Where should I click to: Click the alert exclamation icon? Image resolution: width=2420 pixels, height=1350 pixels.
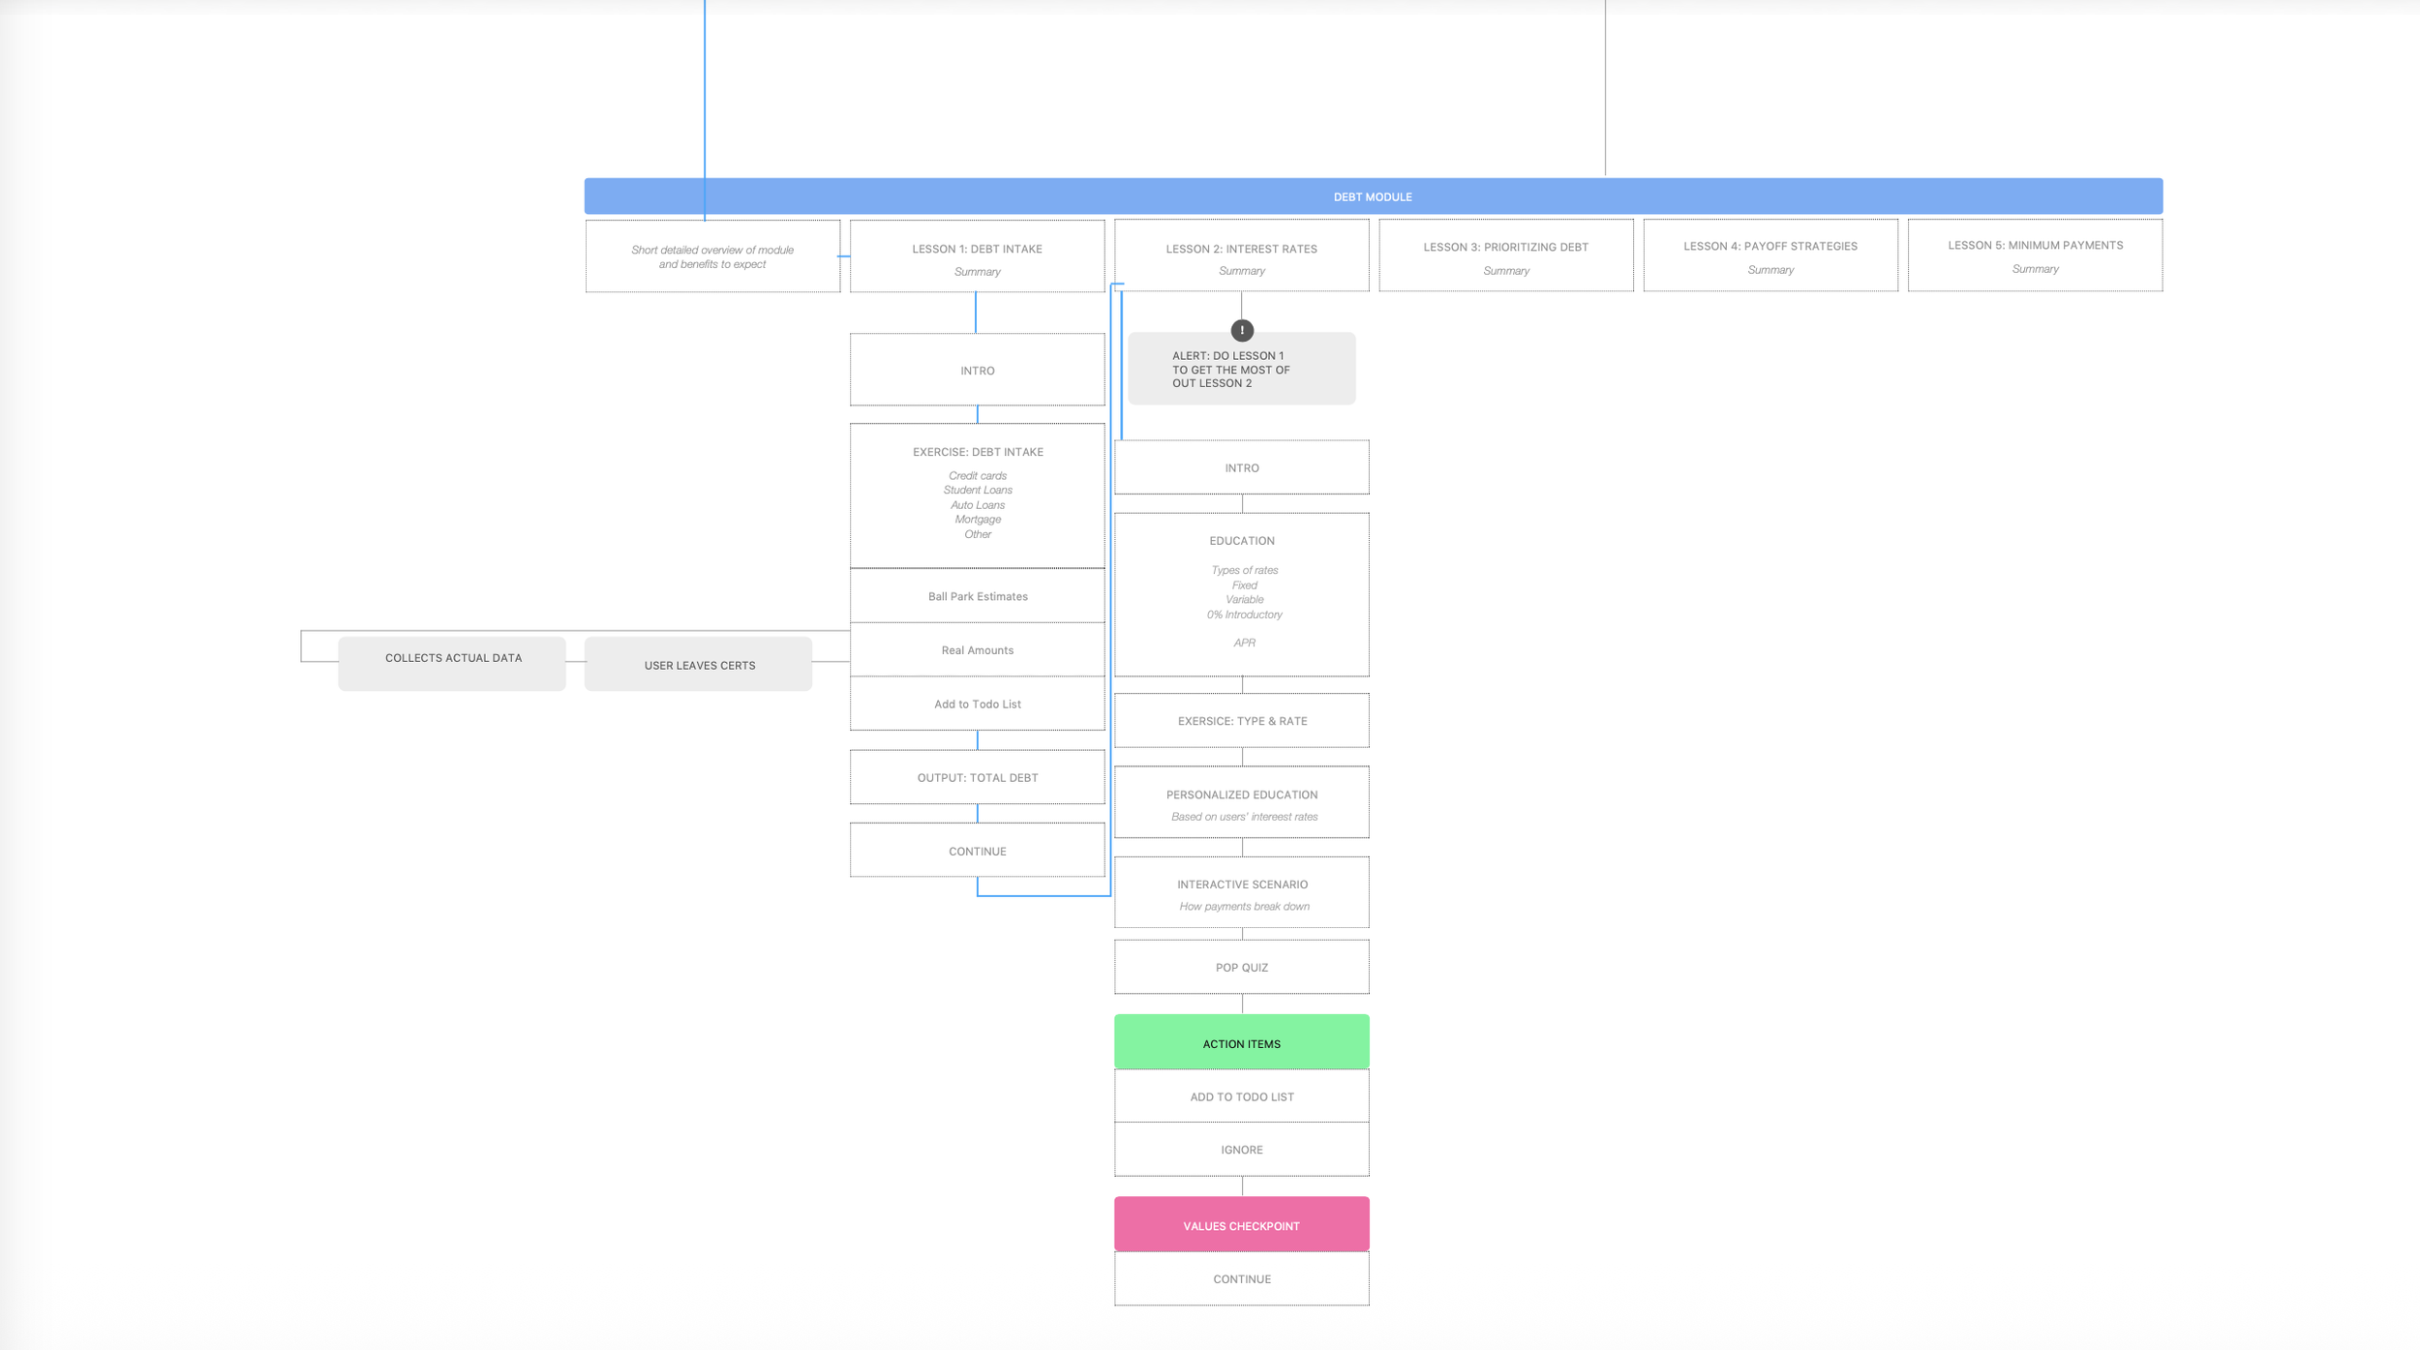(x=1242, y=331)
